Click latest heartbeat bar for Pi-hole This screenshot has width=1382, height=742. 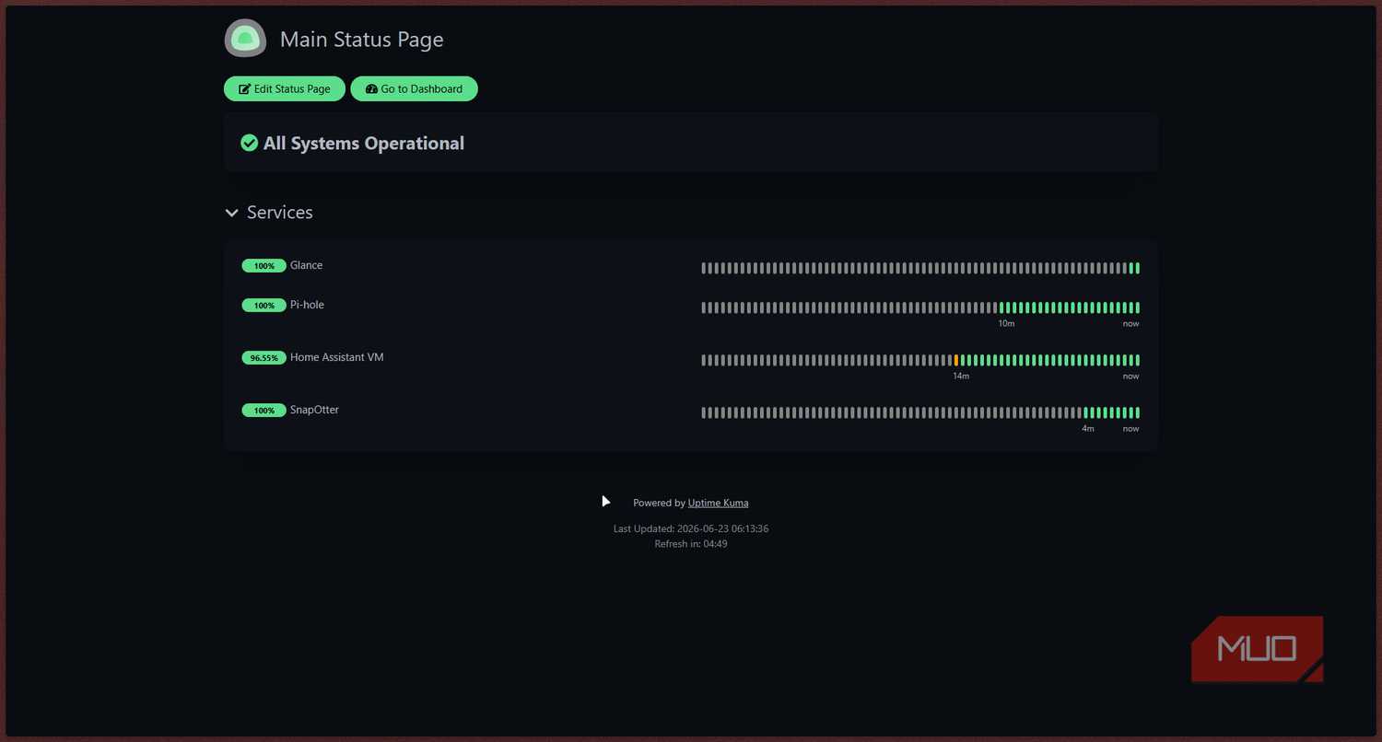pos(1138,307)
